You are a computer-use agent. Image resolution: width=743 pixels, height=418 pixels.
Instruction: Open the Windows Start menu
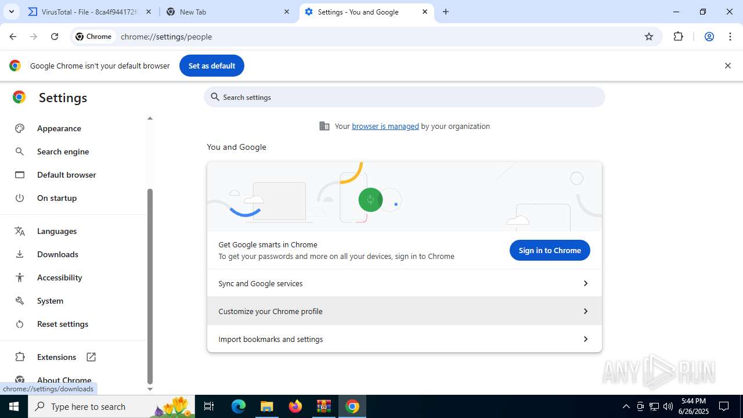point(14,406)
